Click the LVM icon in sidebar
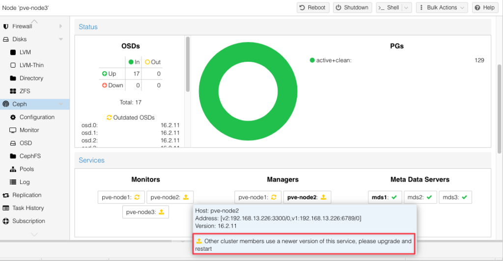The width and height of the screenshot is (503, 261). tap(13, 52)
